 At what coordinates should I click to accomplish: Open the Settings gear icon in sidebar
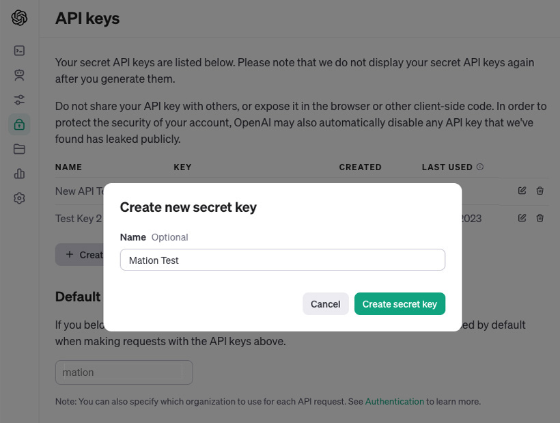pos(19,198)
